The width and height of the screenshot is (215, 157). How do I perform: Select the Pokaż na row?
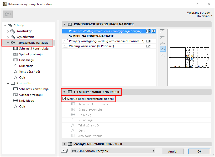pos(109,31)
